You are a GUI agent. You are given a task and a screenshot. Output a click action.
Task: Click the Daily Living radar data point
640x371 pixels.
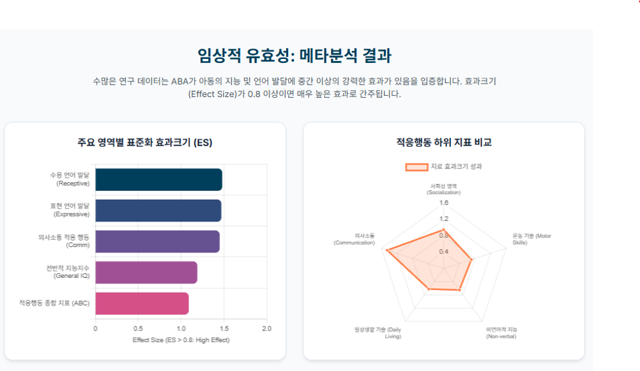(x=429, y=288)
